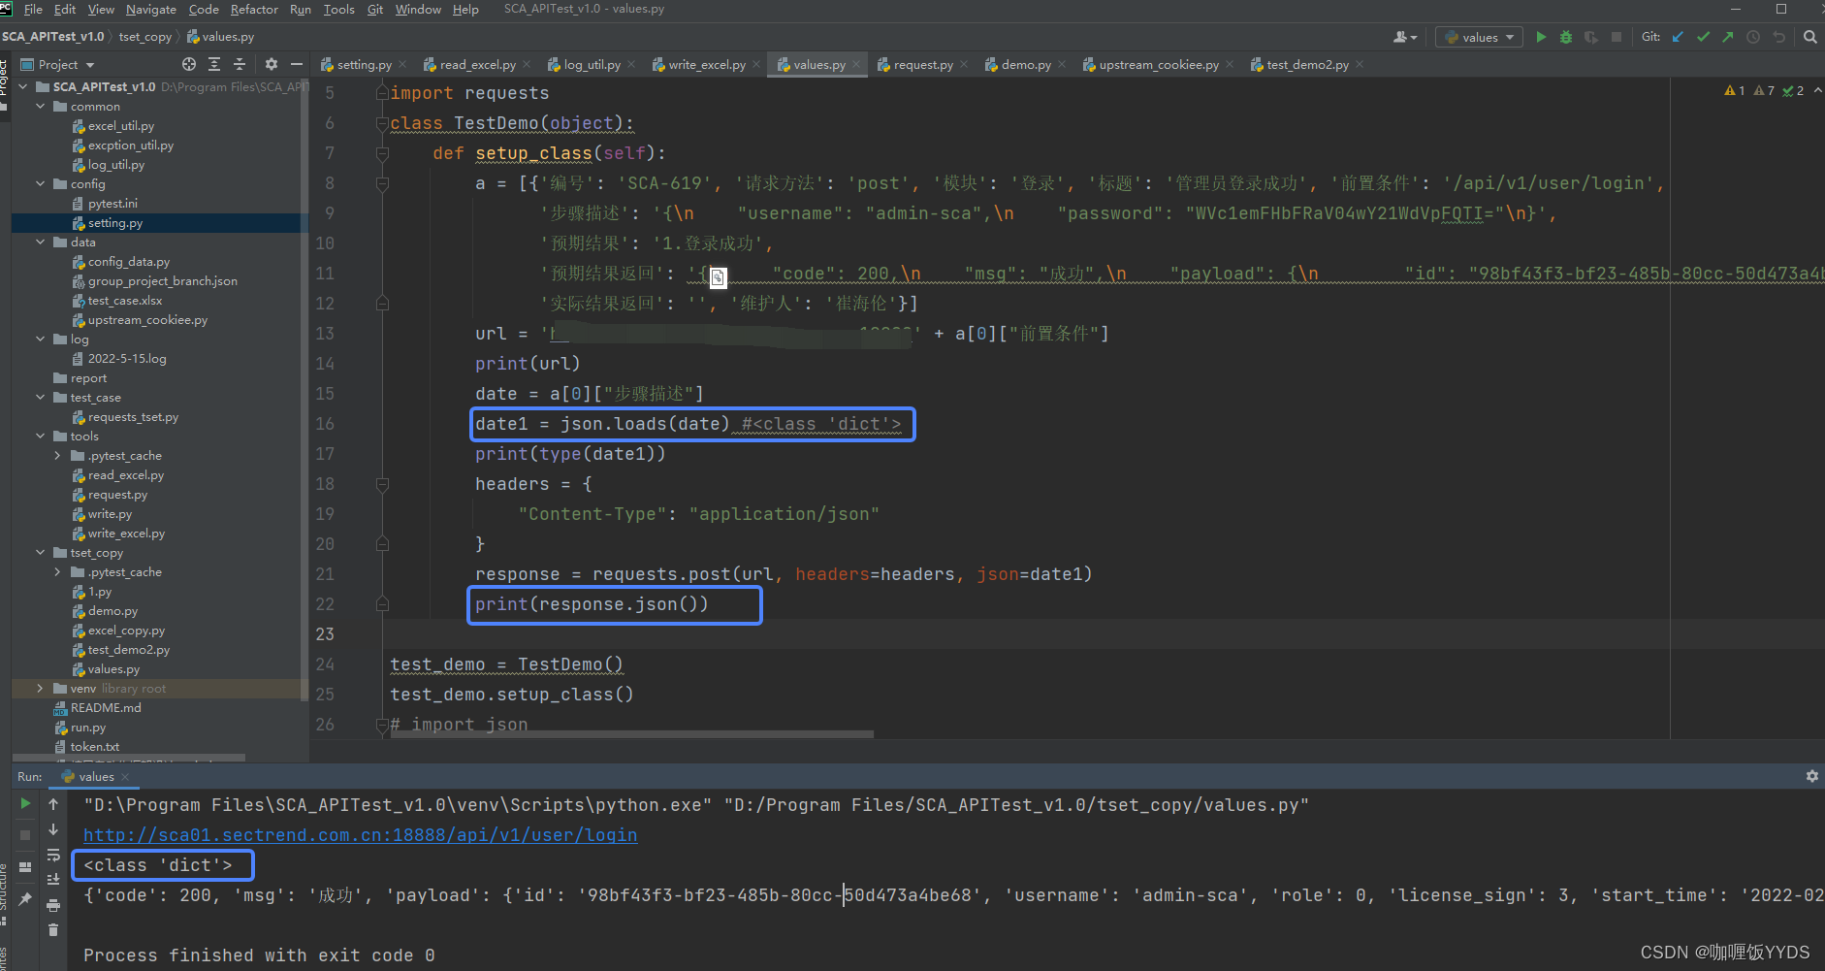Fold the headers dict at line 18
This screenshot has height=971, width=1825.
[382, 484]
